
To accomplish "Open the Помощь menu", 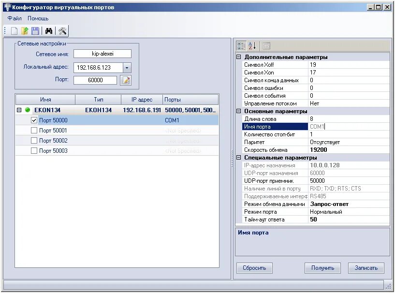I will [38, 18].
